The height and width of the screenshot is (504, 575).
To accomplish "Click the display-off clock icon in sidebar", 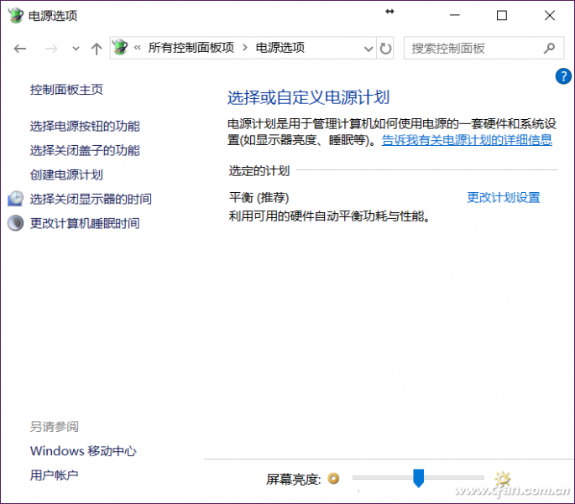I will click(x=15, y=199).
